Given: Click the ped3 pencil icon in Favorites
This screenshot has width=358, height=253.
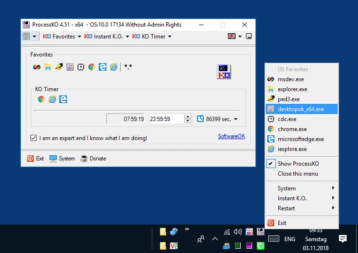Looking at the screenshot, I should [59, 66].
